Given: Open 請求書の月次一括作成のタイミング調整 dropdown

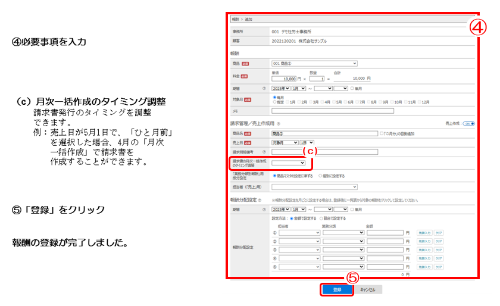Looking at the screenshot, I should (x=289, y=163).
